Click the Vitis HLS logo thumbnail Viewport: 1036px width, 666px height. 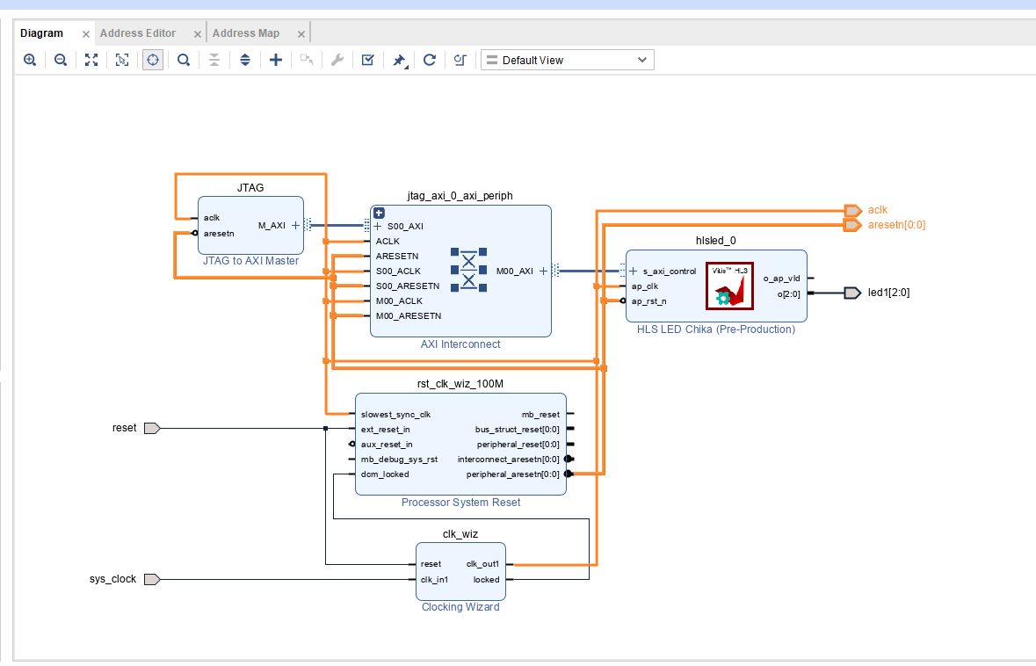tap(729, 286)
